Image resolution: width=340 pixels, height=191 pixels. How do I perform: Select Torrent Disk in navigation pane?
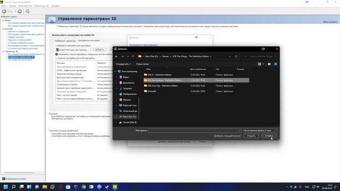130,123
